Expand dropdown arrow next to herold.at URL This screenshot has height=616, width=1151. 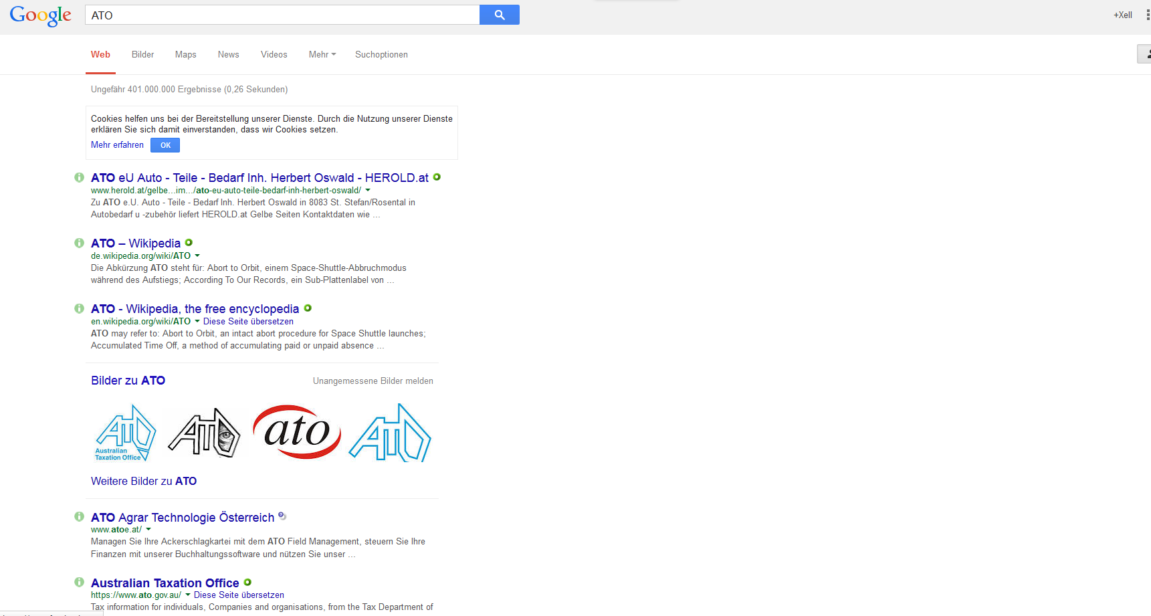point(368,191)
